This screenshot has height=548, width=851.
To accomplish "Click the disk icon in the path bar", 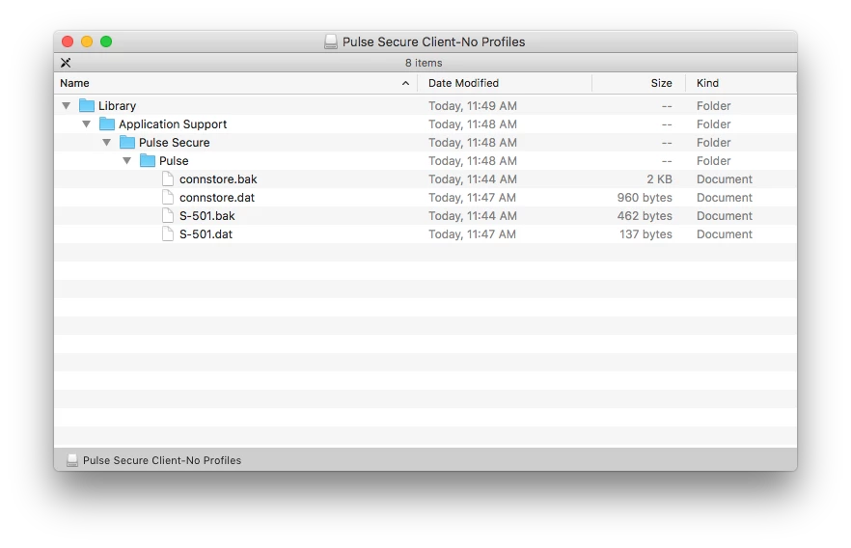I will [x=71, y=460].
